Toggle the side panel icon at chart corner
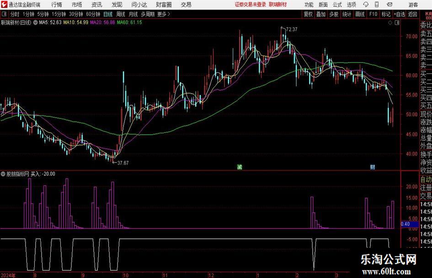432x278 pixels. tap(397, 23)
